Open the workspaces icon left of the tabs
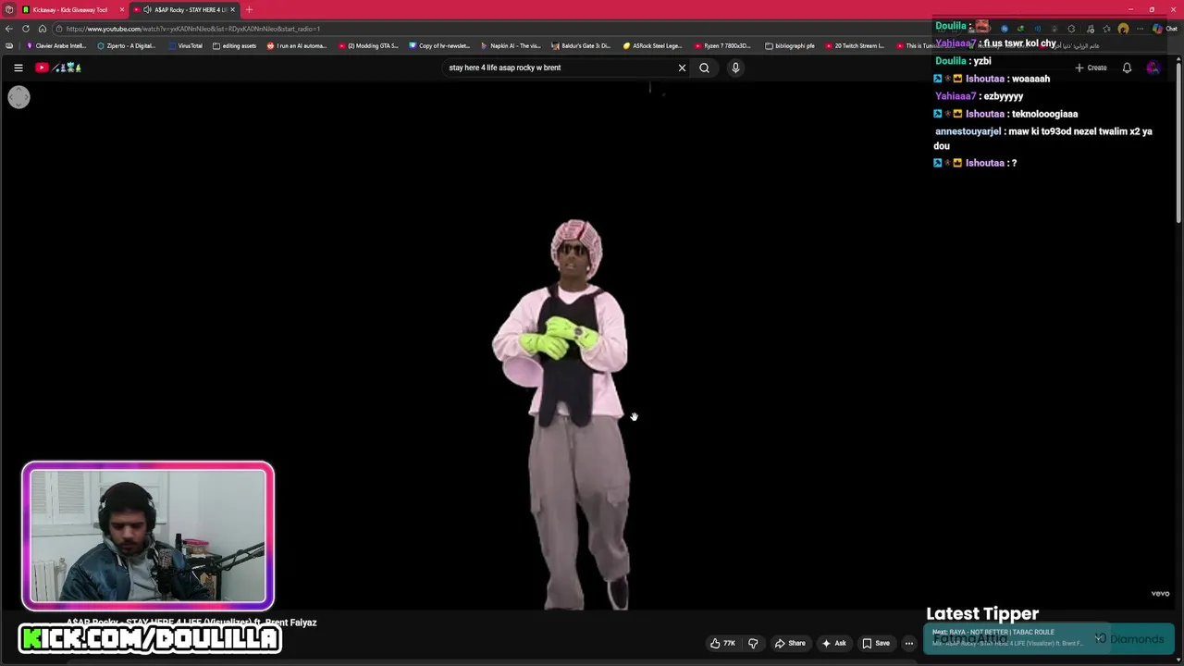 9,9
